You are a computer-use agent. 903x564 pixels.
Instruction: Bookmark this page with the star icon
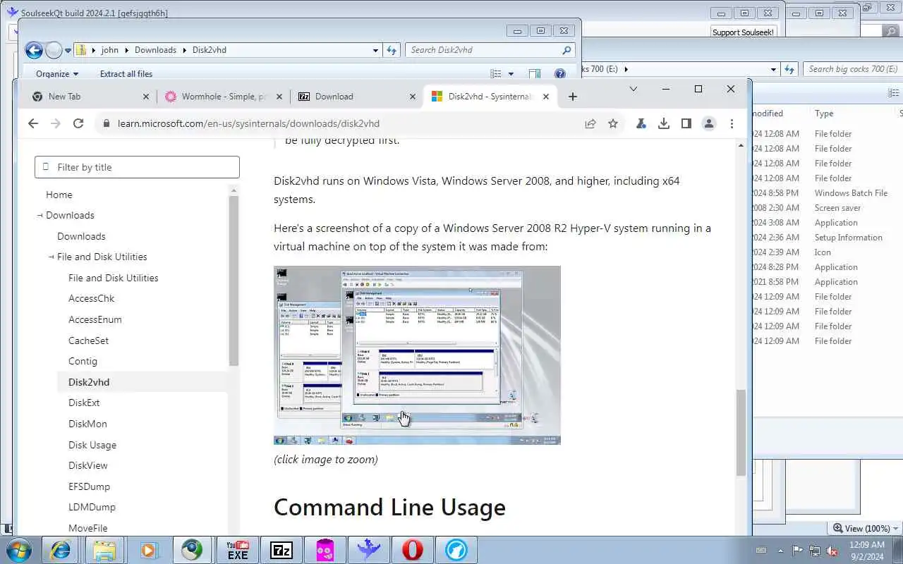pyautogui.click(x=613, y=123)
